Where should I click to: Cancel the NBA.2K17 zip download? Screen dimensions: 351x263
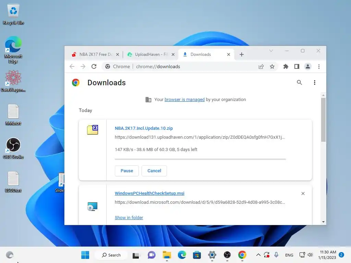tap(154, 171)
